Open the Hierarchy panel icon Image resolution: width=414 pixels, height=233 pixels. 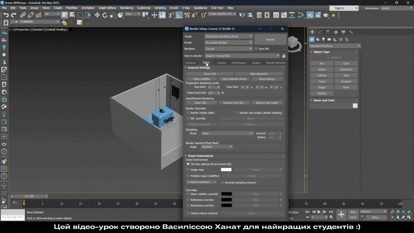pos(328,32)
